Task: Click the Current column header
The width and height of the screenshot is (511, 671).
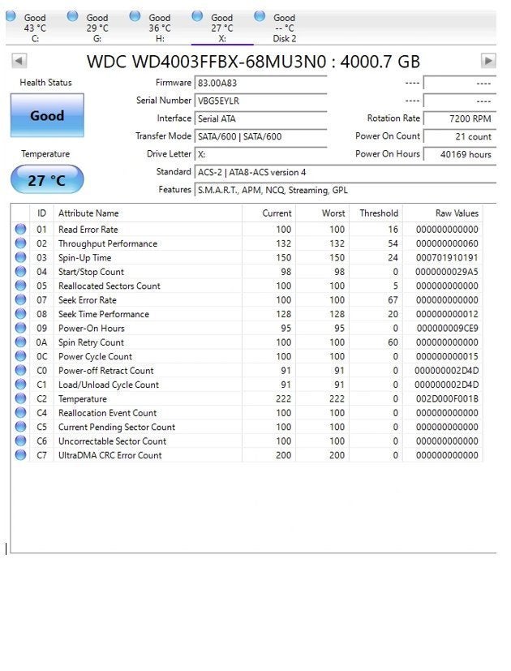Action: 268,213
